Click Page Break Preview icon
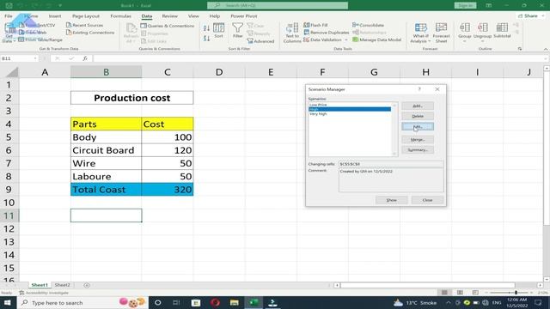Screen dimensions: 550x309 [475, 293]
